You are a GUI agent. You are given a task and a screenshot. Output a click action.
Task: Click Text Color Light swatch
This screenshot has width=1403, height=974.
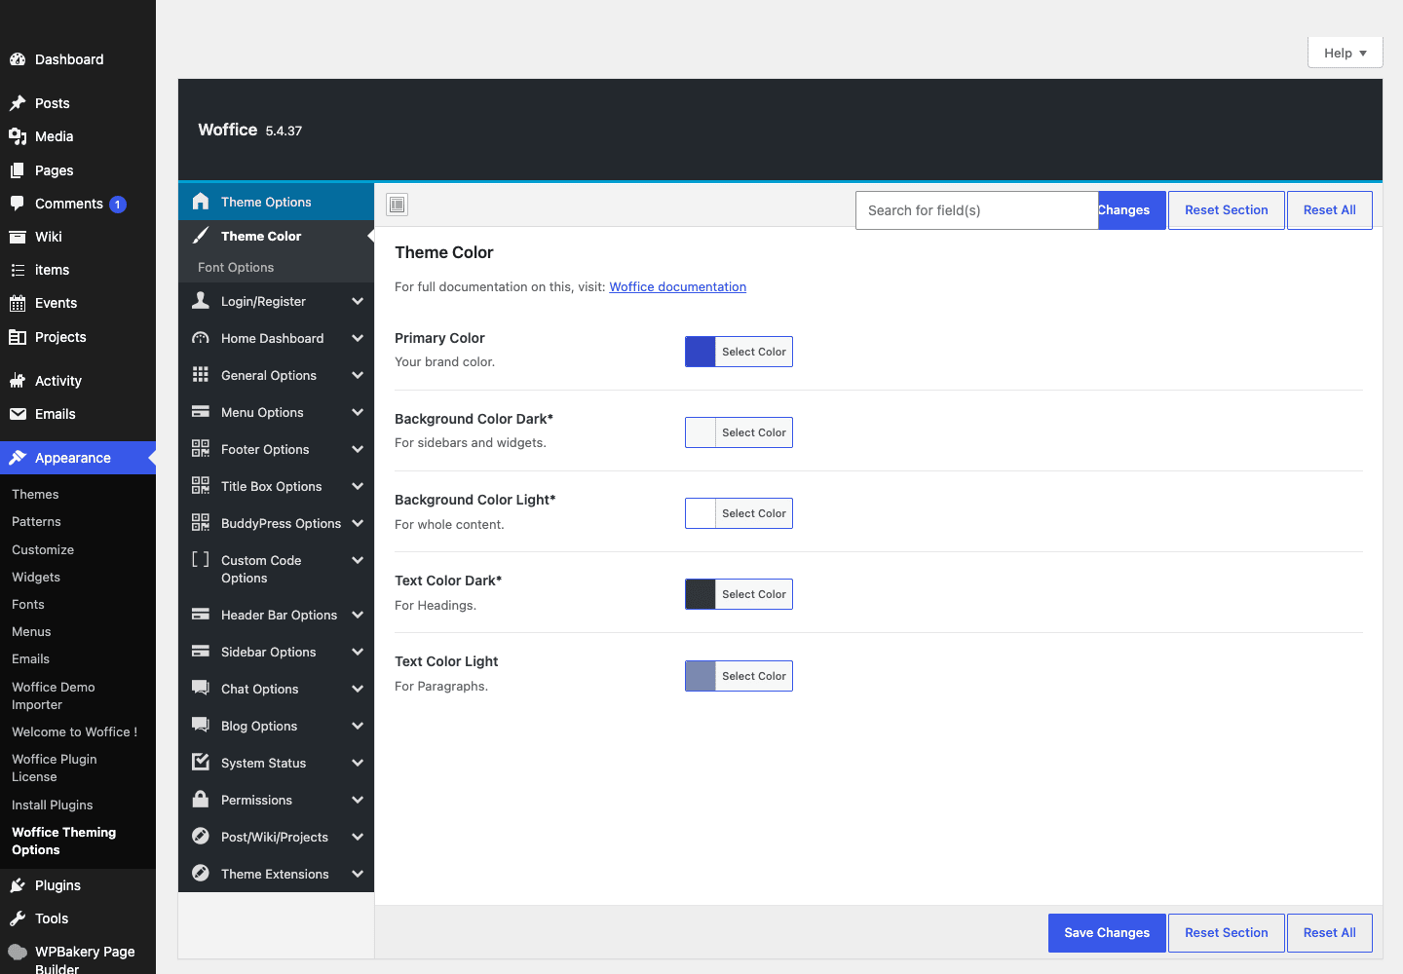(701, 676)
